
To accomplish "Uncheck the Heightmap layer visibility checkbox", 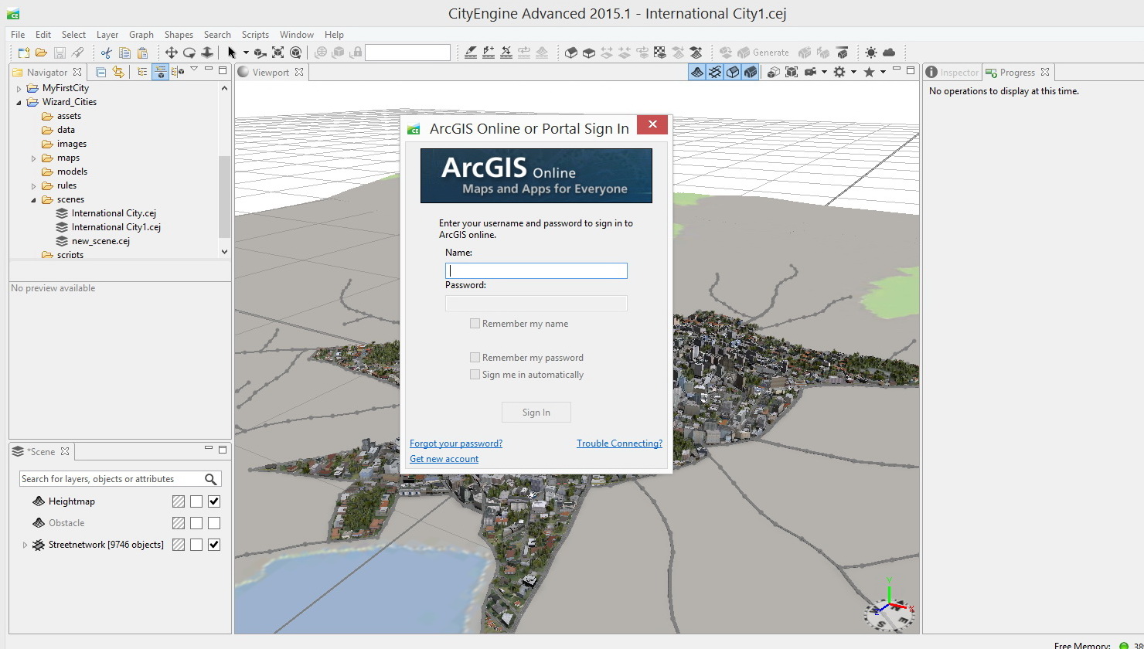I will (x=214, y=501).
